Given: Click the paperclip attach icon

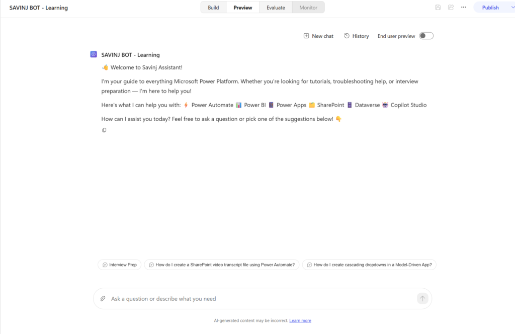Looking at the screenshot, I should (103, 298).
